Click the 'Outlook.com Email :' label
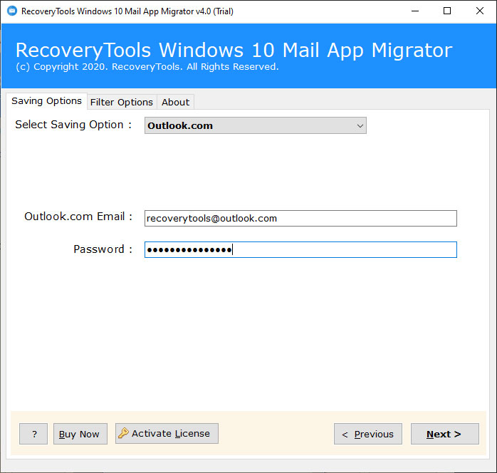The image size is (497, 473). 78,217
